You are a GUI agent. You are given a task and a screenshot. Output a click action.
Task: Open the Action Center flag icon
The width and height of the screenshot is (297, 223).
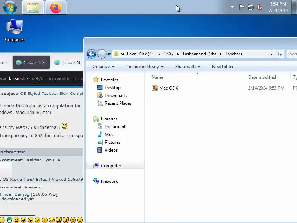coord(241,7)
